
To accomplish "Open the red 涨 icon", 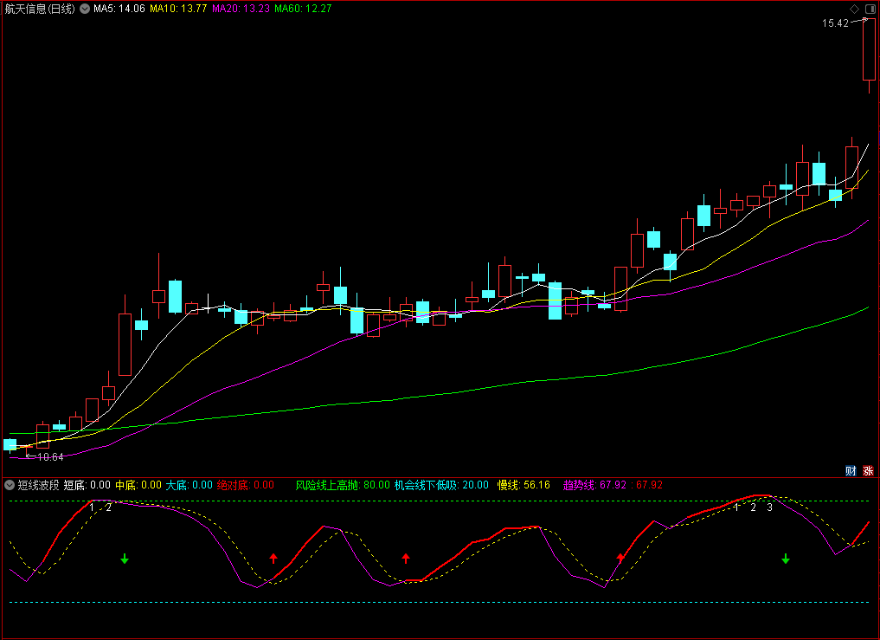I will point(868,471).
